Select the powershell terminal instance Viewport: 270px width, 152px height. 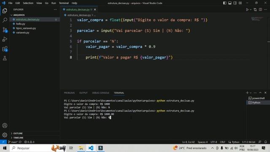(258, 98)
